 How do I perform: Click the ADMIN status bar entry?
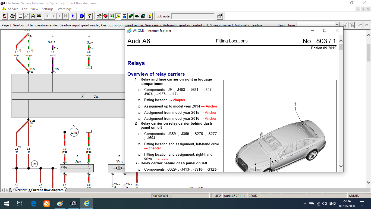click(x=354, y=196)
